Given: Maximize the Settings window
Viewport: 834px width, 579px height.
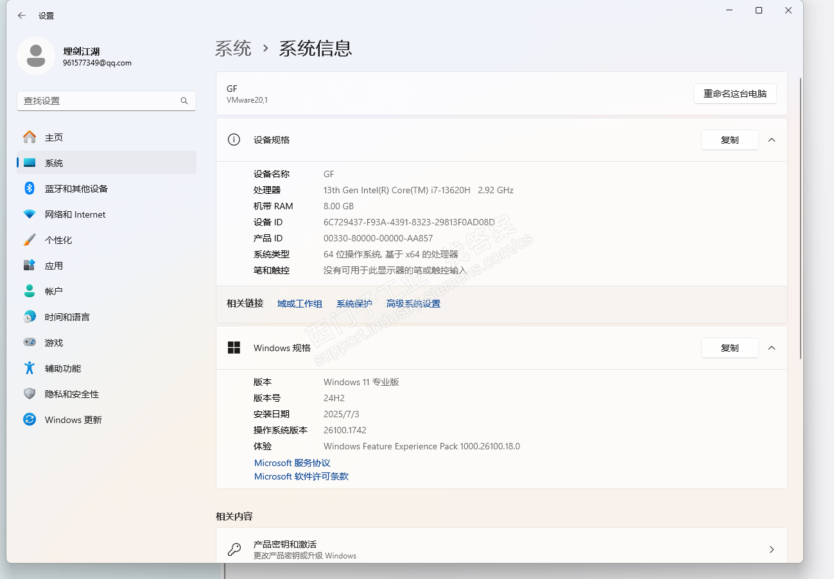Looking at the screenshot, I should pos(759,10).
